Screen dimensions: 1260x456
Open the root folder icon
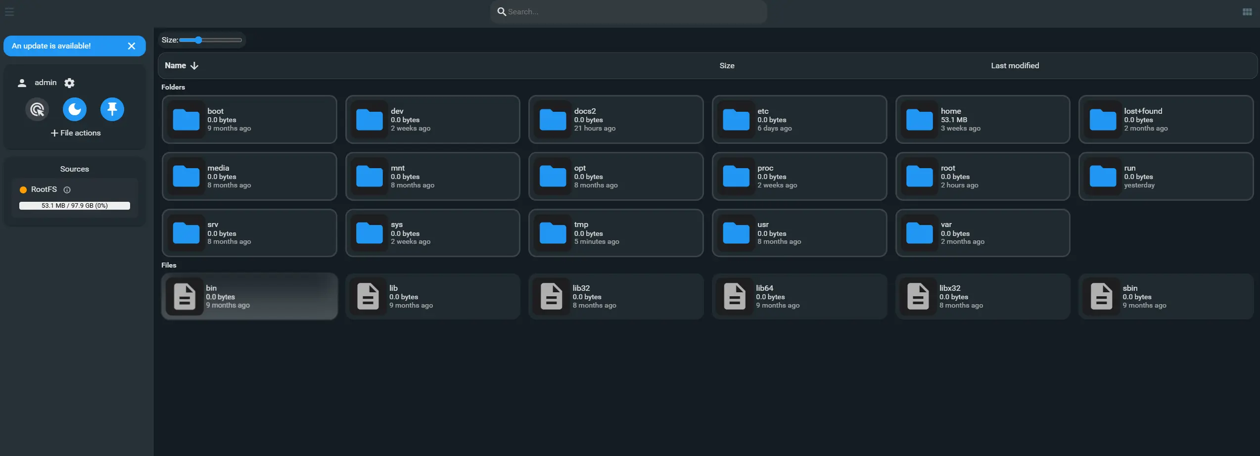point(919,177)
